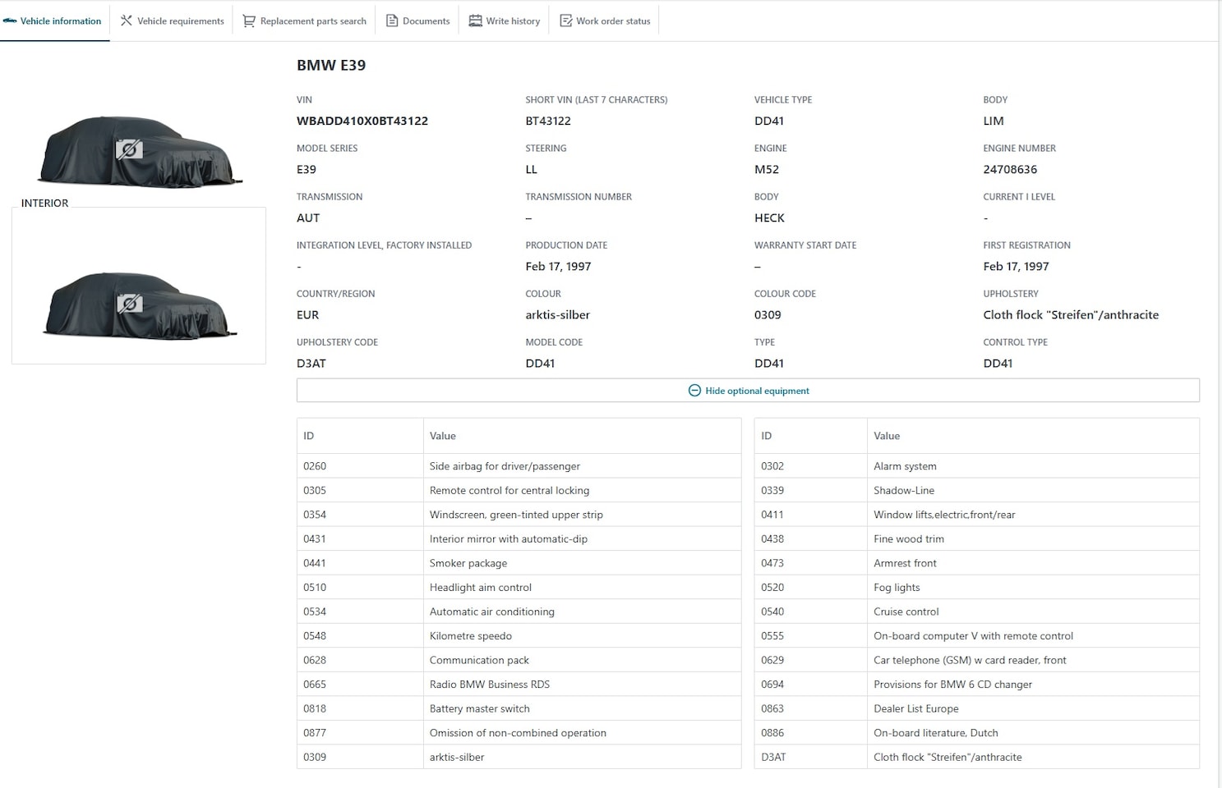Click the wrench icon for Vehicle requirements
1222x788 pixels.
click(x=127, y=21)
